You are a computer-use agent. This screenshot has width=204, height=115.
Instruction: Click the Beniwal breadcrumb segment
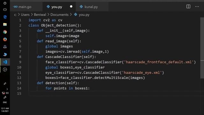tap(40, 15)
